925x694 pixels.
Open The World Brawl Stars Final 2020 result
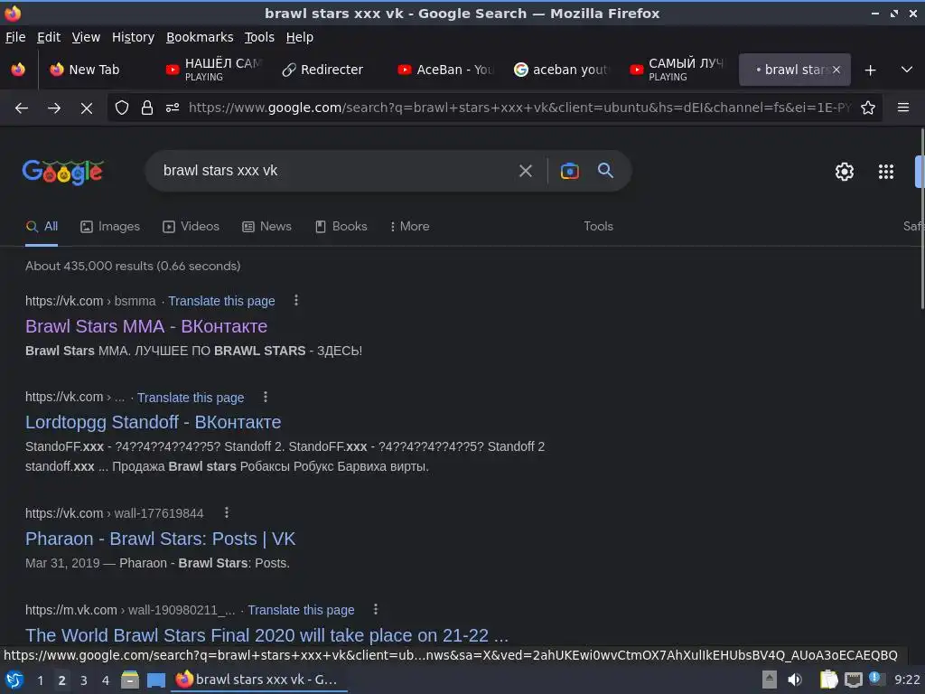point(266,635)
